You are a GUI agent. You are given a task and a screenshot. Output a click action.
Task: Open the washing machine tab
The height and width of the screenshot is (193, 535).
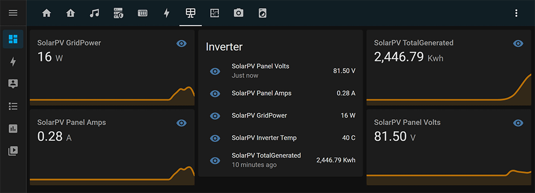pyautogui.click(x=262, y=13)
